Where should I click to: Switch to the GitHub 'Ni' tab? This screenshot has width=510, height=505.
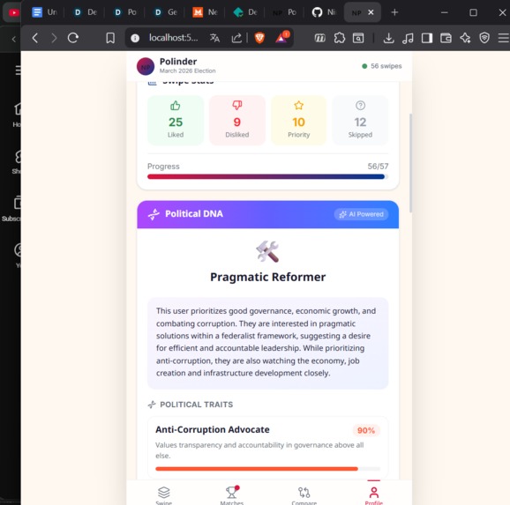(x=324, y=12)
